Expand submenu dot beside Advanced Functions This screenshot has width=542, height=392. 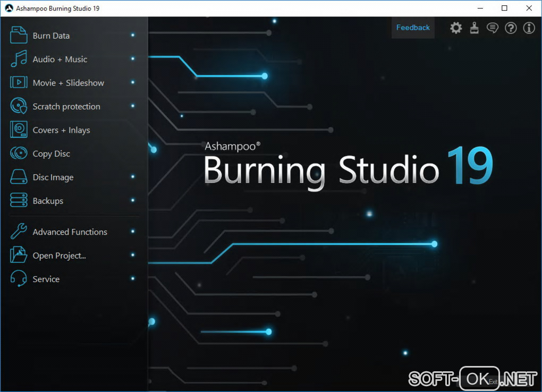133,231
